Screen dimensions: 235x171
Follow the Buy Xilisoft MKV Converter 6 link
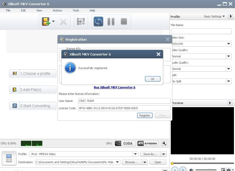[x=115, y=87]
